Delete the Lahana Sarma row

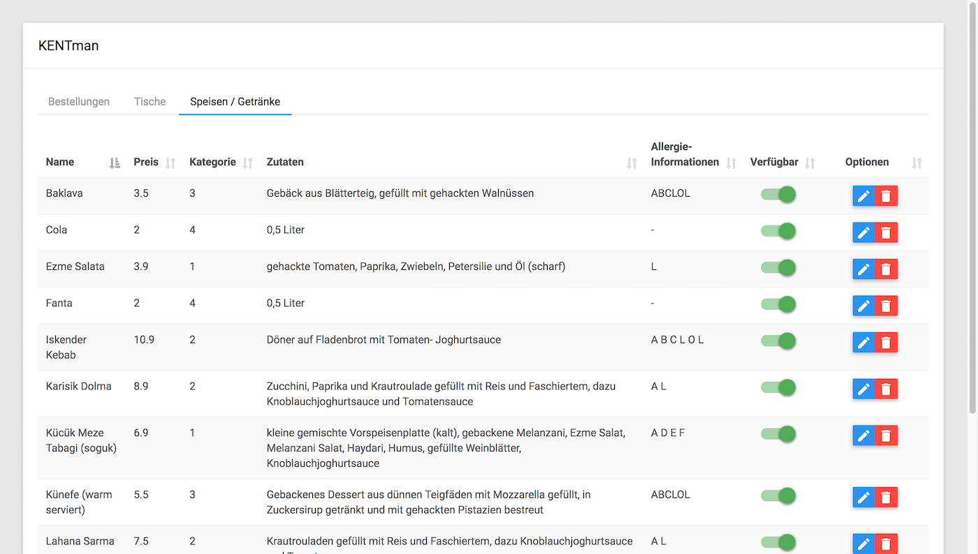[886, 544]
